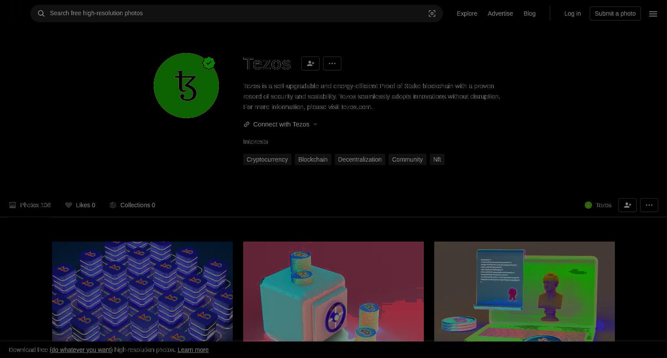Open more actions beside Tezos name
The width and height of the screenshot is (667, 358).
point(332,63)
